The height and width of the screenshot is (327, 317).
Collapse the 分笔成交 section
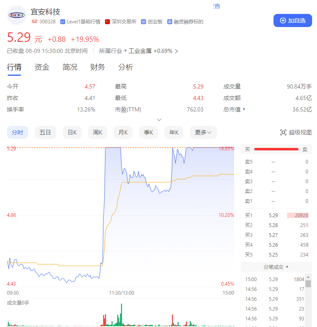tap(276, 267)
